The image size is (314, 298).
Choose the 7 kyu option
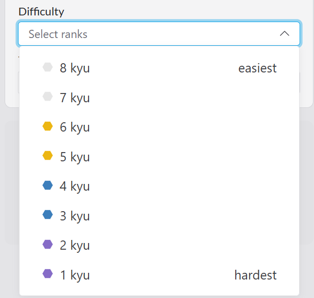75,98
